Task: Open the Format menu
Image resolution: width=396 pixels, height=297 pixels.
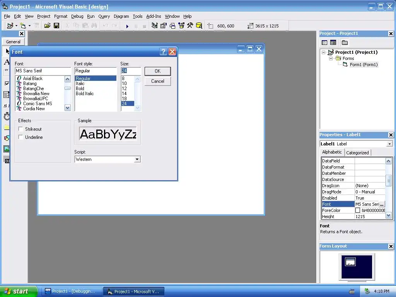Action: click(61, 16)
